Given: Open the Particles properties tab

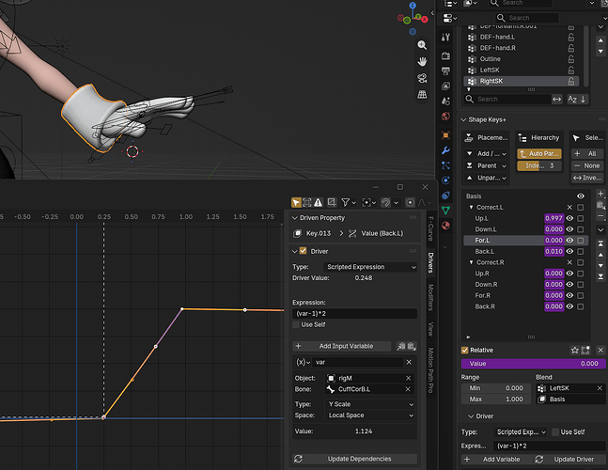Looking at the screenshot, I should click(x=446, y=165).
